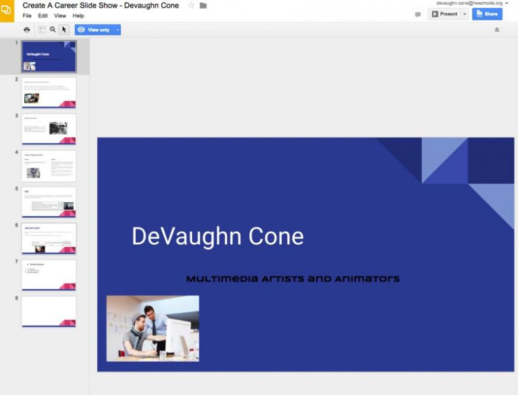The height and width of the screenshot is (395, 518).
Task: Collapse the menus with double chevron
Action: click(497, 30)
